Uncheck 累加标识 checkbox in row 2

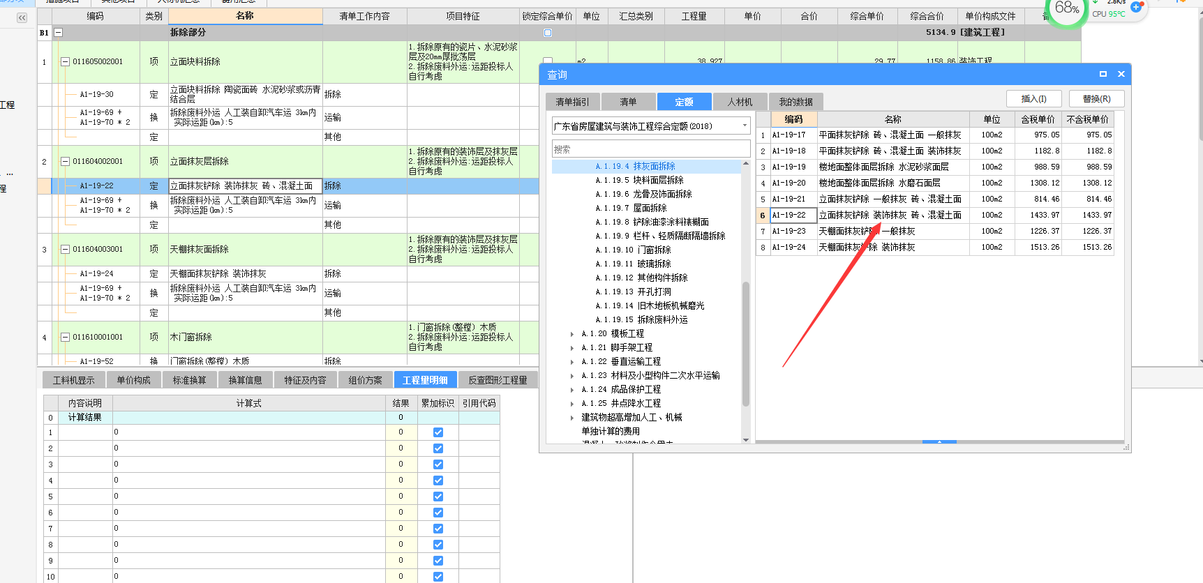[x=438, y=448]
